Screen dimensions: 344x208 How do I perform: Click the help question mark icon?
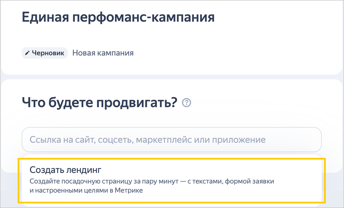click(x=187, y=103)
